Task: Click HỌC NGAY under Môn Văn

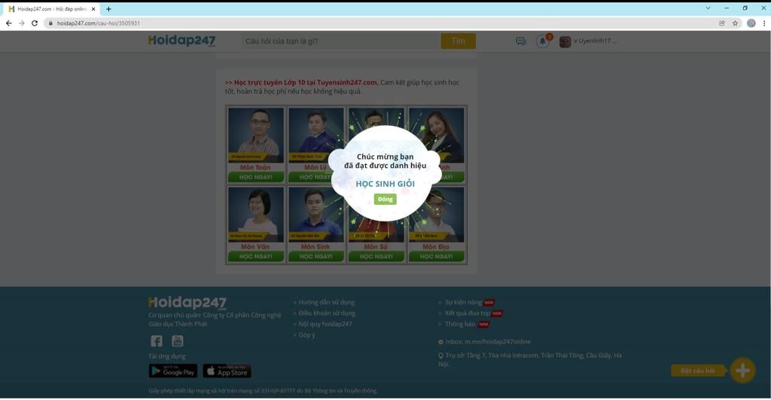Action: click(256, 256)
